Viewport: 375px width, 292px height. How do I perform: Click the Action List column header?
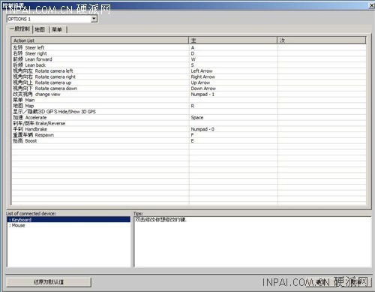click(100, 41)
